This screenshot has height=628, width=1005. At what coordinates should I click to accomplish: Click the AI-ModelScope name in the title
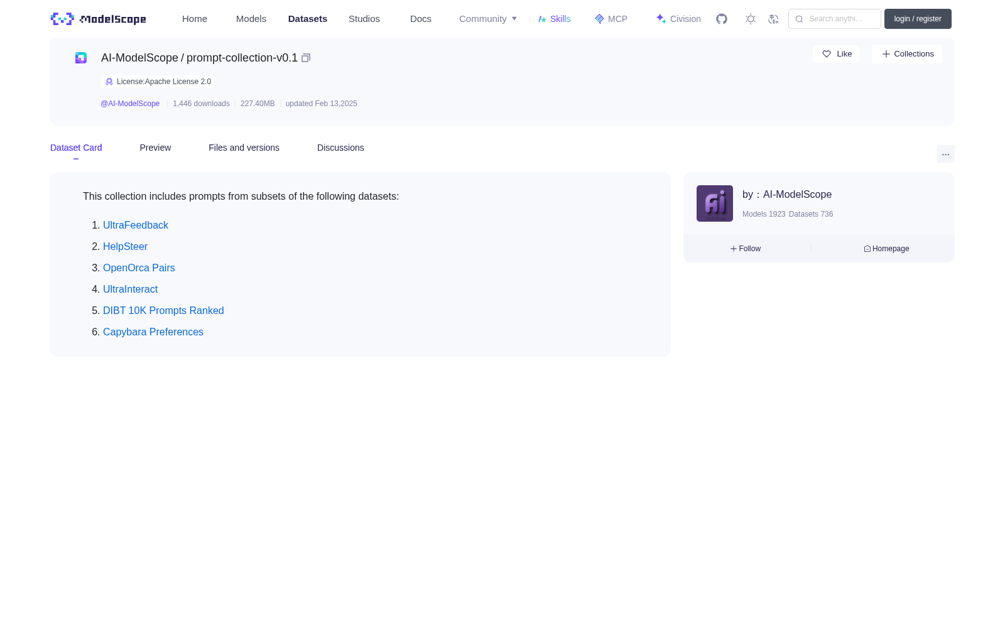coord(139,58)
